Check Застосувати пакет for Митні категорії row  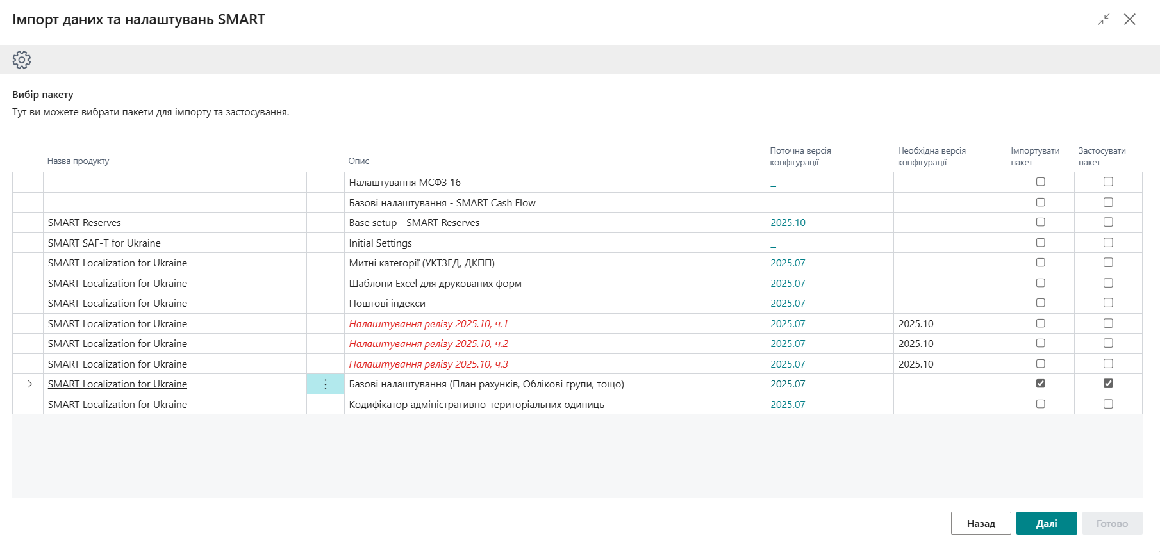tap(1108, 263)
